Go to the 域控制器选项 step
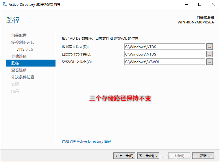This screenshot has height=162, width=220. pos(23,43)
